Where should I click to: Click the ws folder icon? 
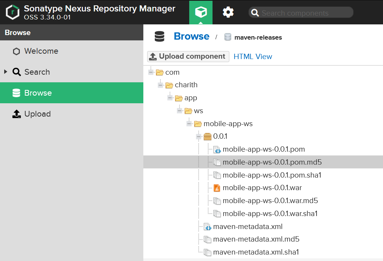click(188, 111)
